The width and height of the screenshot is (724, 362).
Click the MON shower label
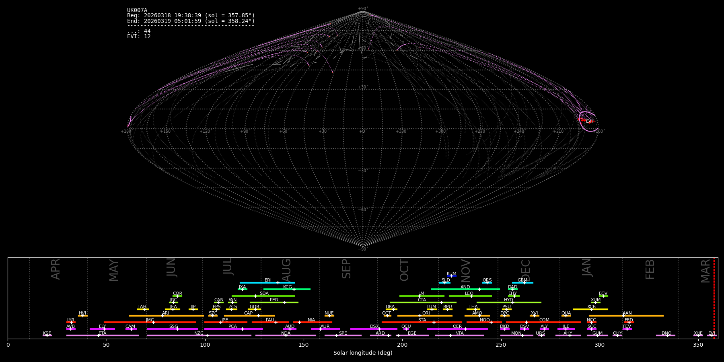coord(516,333)
